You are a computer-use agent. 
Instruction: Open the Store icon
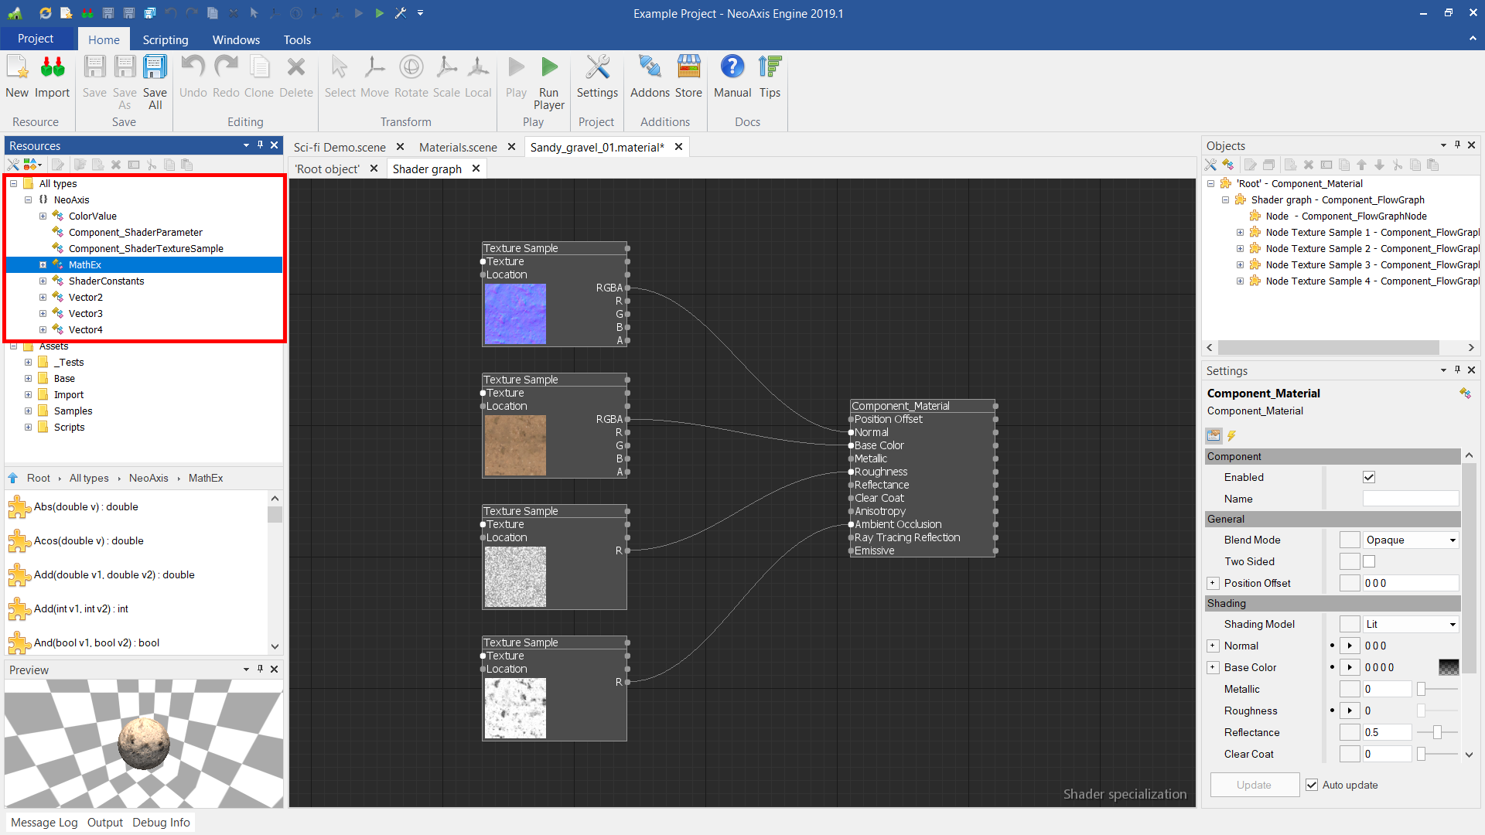pos(688,68)
